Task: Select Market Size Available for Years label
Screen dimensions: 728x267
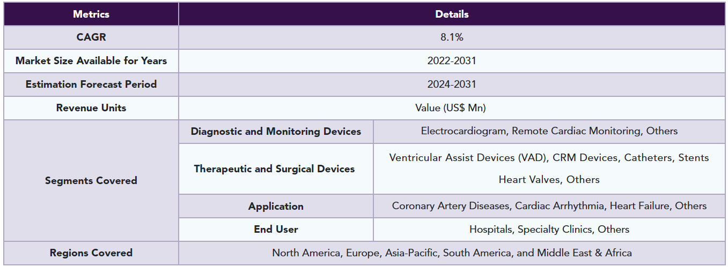Action: point(91,61)
